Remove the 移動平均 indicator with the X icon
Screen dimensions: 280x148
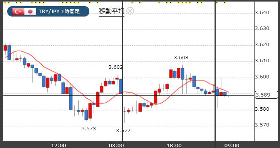pyautogui.click(x=130, y=11)
